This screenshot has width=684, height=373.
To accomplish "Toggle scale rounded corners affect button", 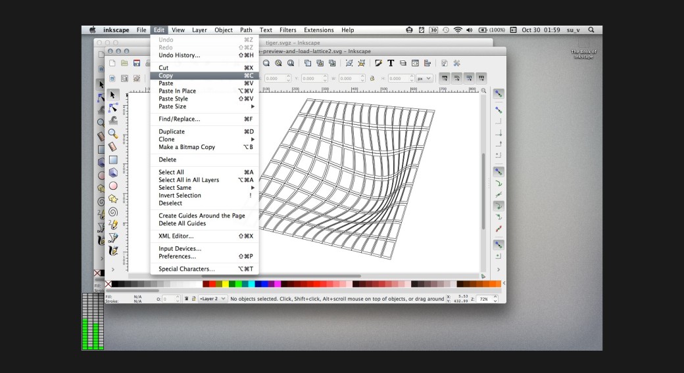I will click(x=456, y=78).
